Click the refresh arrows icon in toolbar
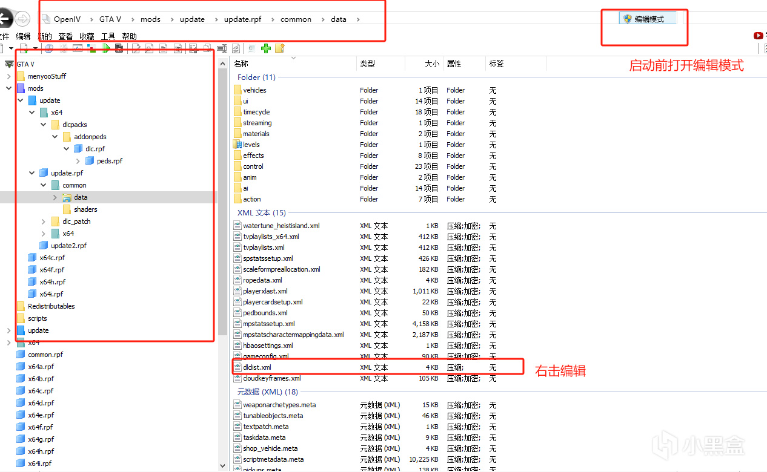Viewport: 767px width, 472px height. pos(236,48)
